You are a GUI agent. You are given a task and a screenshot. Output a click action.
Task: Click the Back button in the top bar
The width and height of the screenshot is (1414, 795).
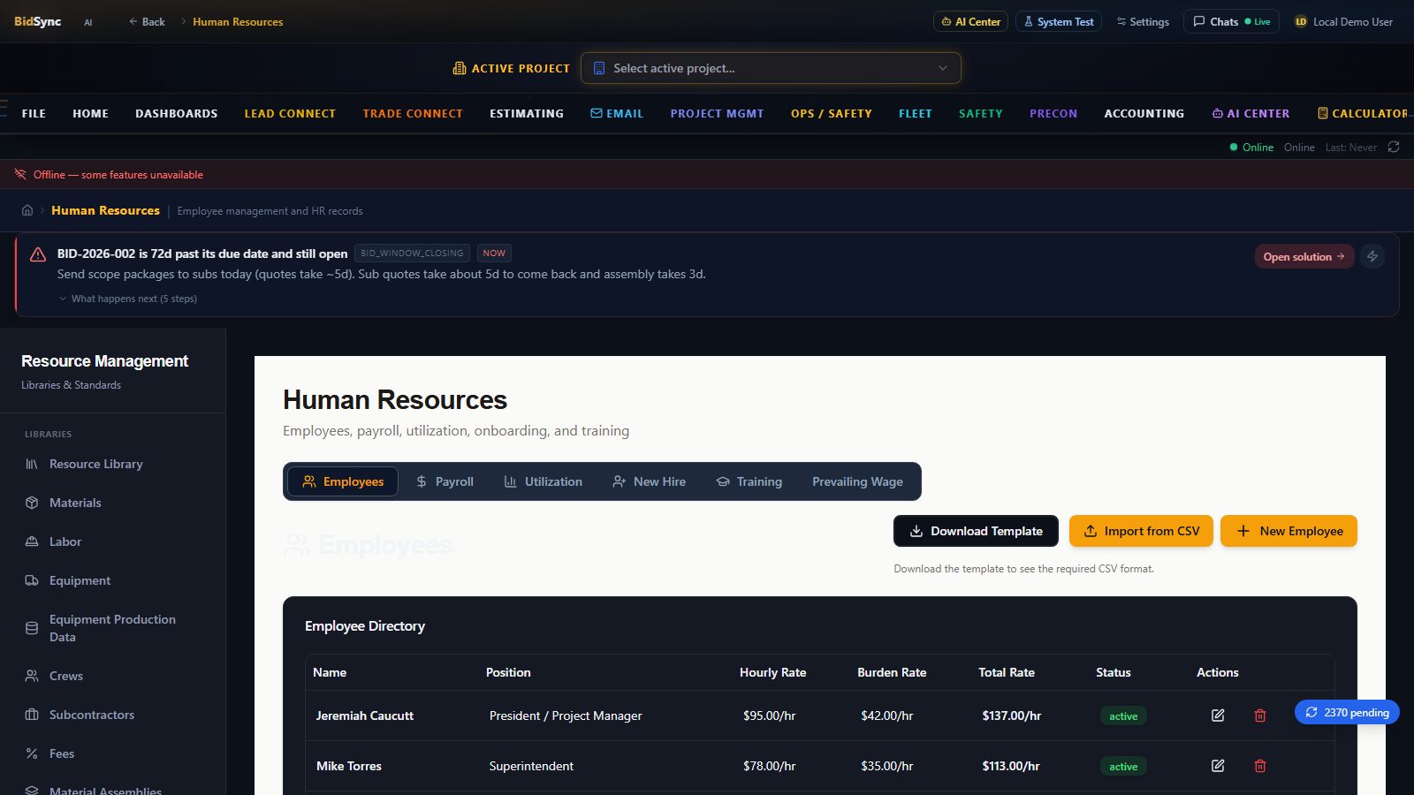coord(147,21)
